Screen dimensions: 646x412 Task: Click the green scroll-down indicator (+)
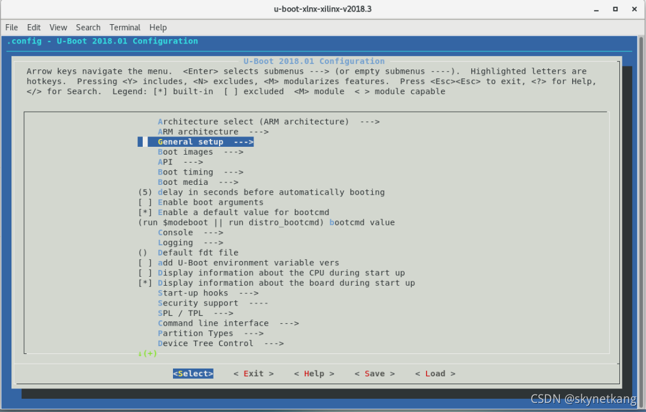(148, 353)
